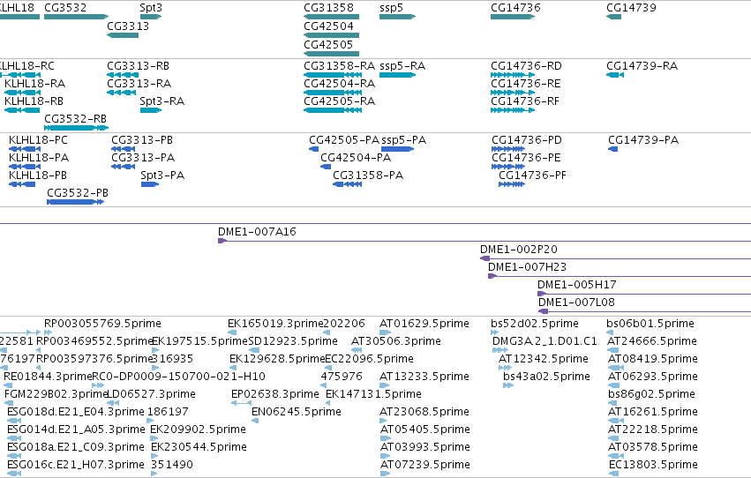The image size is (751, 478).
Task: Click the AT01629.5prime EST label
Action: click(x=424, y=324)
